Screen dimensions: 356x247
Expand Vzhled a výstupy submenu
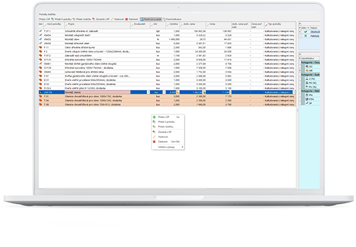point(168,147)
